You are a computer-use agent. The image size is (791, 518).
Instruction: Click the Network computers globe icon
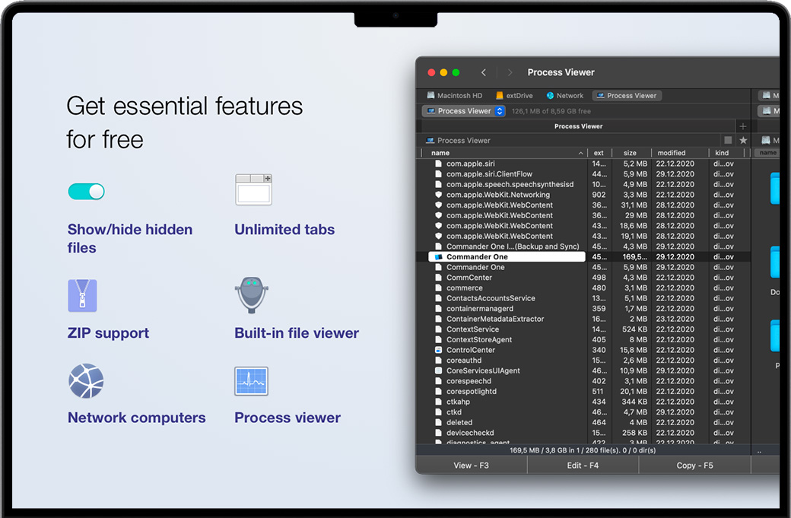pos(85,381)
